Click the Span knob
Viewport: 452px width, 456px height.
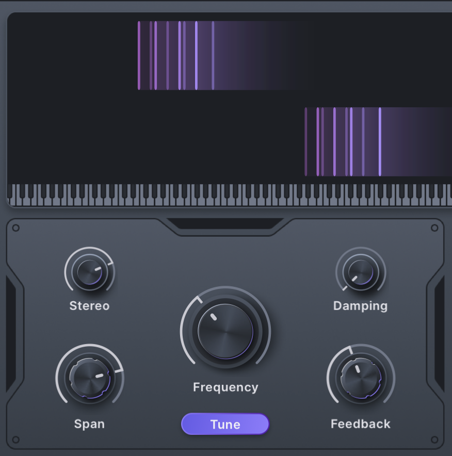click(89, 378)
